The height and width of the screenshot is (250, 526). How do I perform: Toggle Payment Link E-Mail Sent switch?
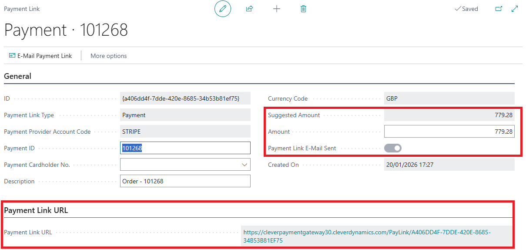(392, 148)
